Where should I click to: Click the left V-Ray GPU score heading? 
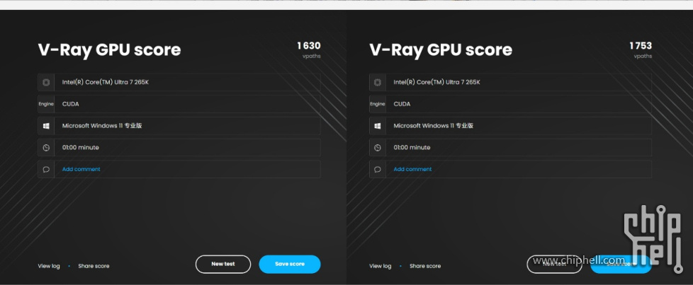[x=109, y=50]
